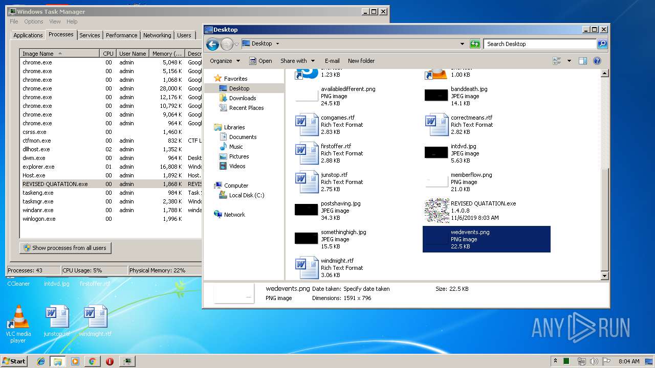Click Internet Explorer icon in taskbar

(x=41, y=361)
